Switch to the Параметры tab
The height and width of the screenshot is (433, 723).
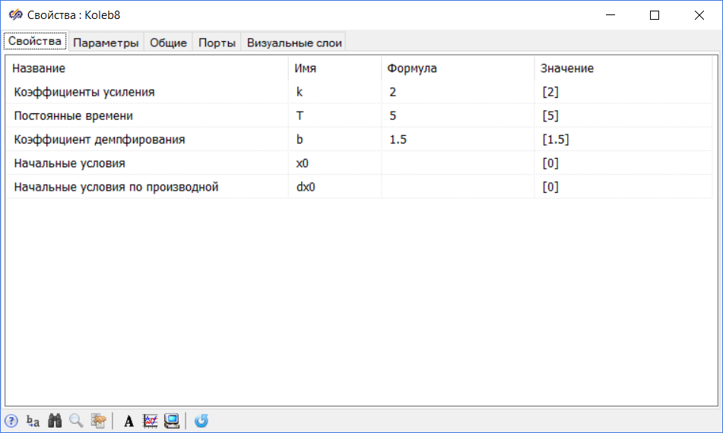click(x=106, y=43)
